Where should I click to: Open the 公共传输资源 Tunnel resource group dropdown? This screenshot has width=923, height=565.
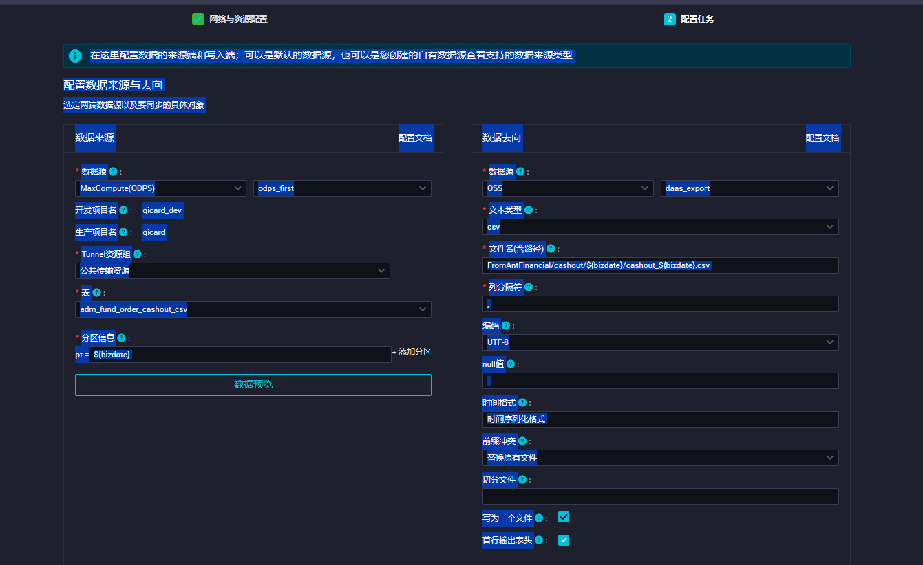pyautogui.click(x=233, y=271)
